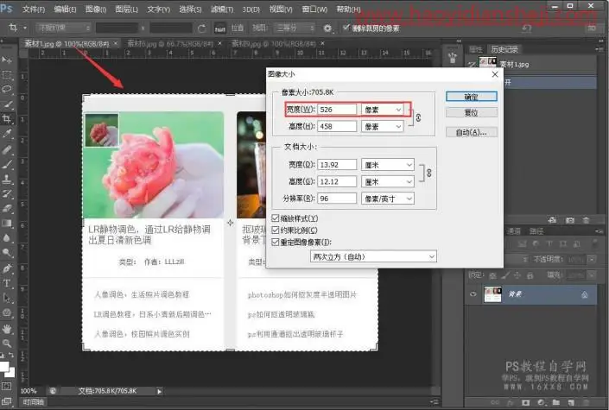Open 两次立方(自动) resample method dropdown
Viewport: 609px width, 410px height.
(373, 256)
